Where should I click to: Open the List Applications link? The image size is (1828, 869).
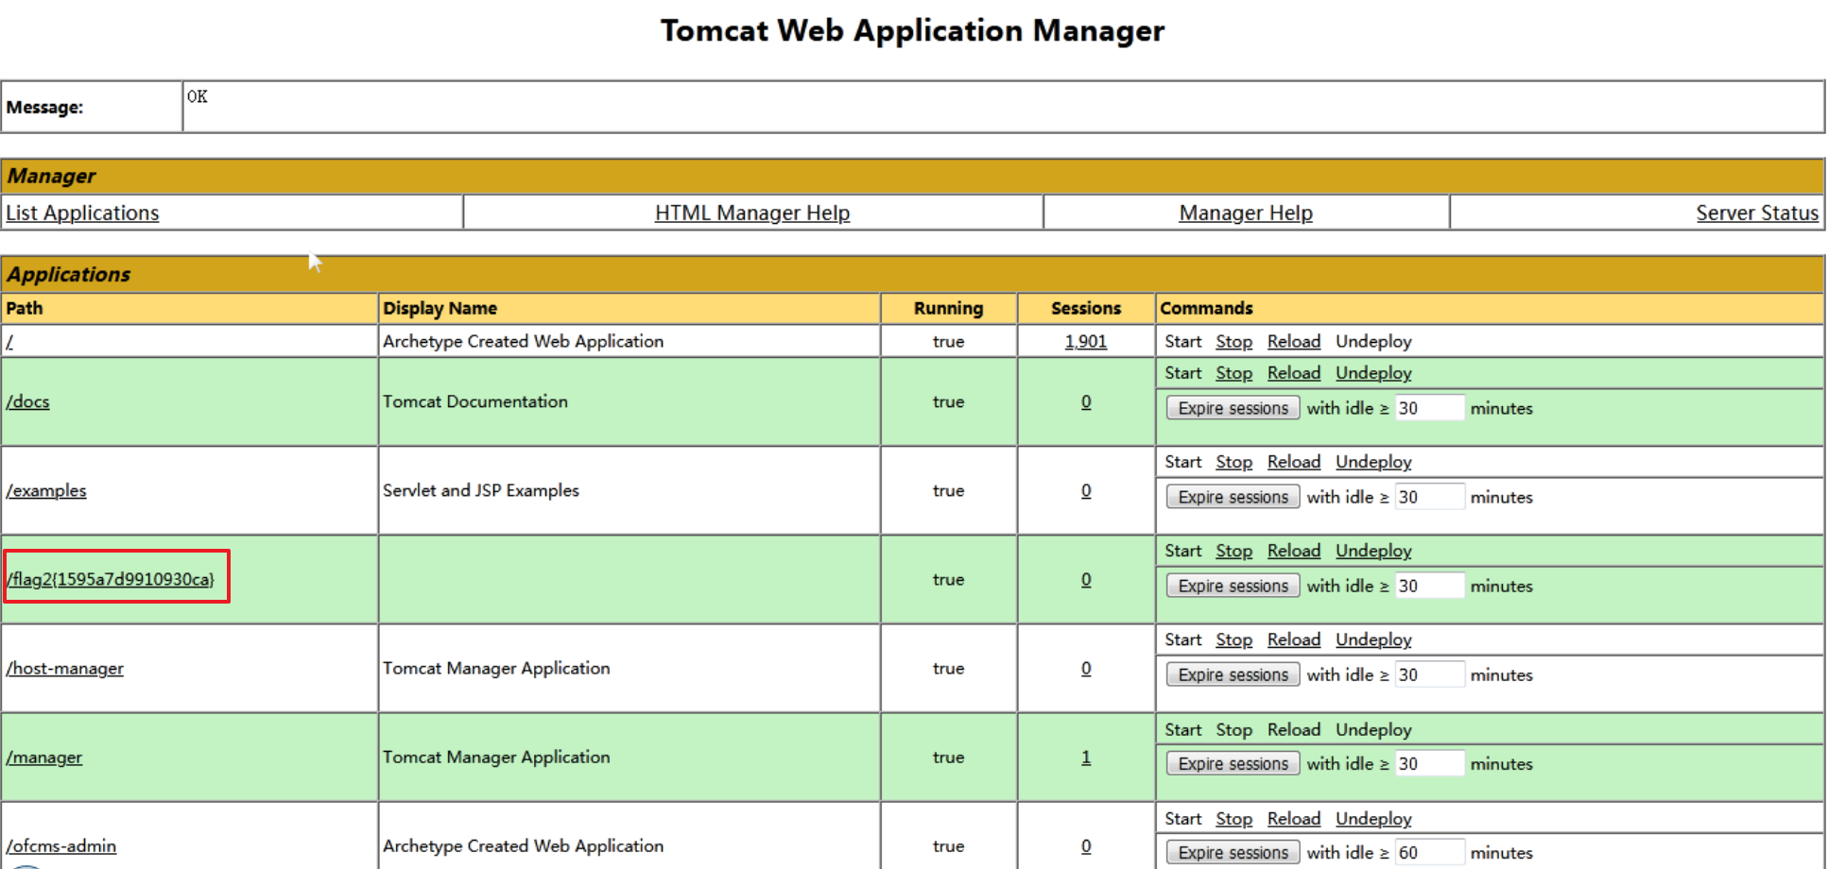(x=82, y=213)
